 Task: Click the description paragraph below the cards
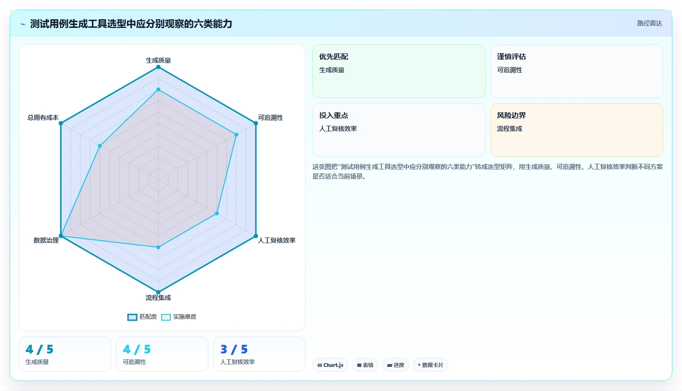coord(488,171)
